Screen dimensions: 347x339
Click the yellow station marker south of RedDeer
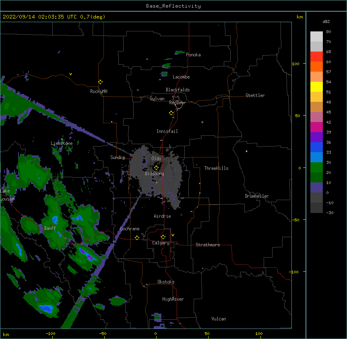tap(171, 113)
